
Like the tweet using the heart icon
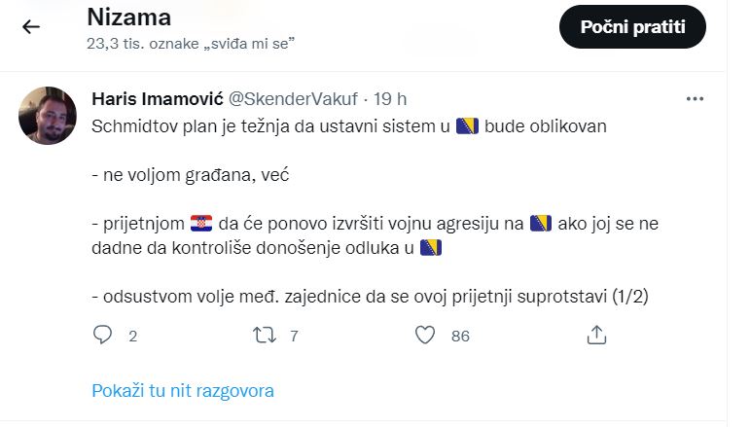[424, 336]
